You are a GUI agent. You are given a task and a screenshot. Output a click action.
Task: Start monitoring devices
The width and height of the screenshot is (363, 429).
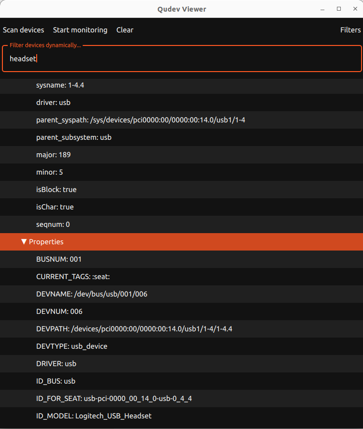tap(80, 30)
